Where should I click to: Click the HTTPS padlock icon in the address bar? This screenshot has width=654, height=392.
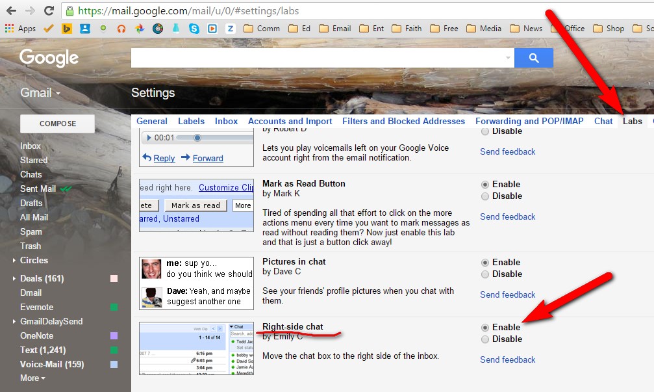click(x=69, y=10)
